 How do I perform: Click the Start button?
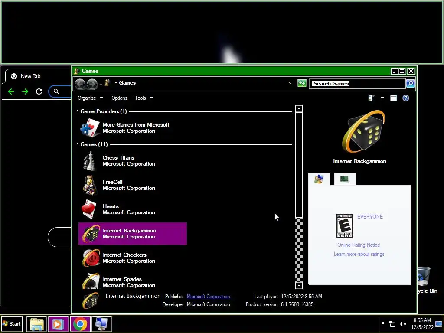12,323
